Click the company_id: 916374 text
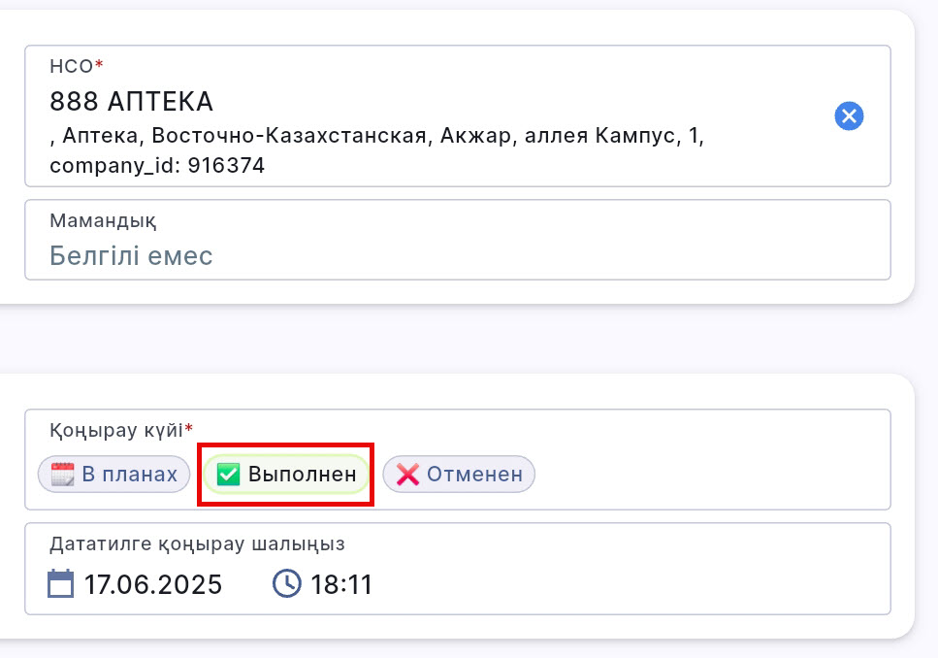The height and width of the screenshot is (658, 938). click(x=157, y=166)
